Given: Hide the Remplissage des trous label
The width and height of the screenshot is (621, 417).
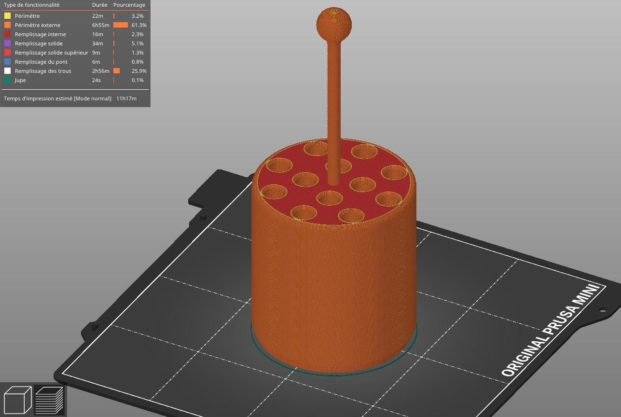Looking at the screenshot, I should pos(43,71).
